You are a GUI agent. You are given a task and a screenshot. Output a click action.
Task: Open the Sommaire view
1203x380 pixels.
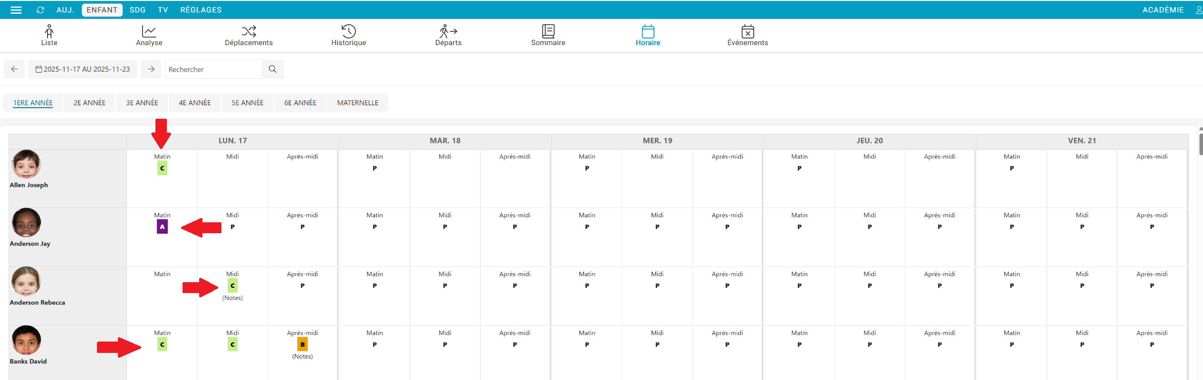(548, 36)
